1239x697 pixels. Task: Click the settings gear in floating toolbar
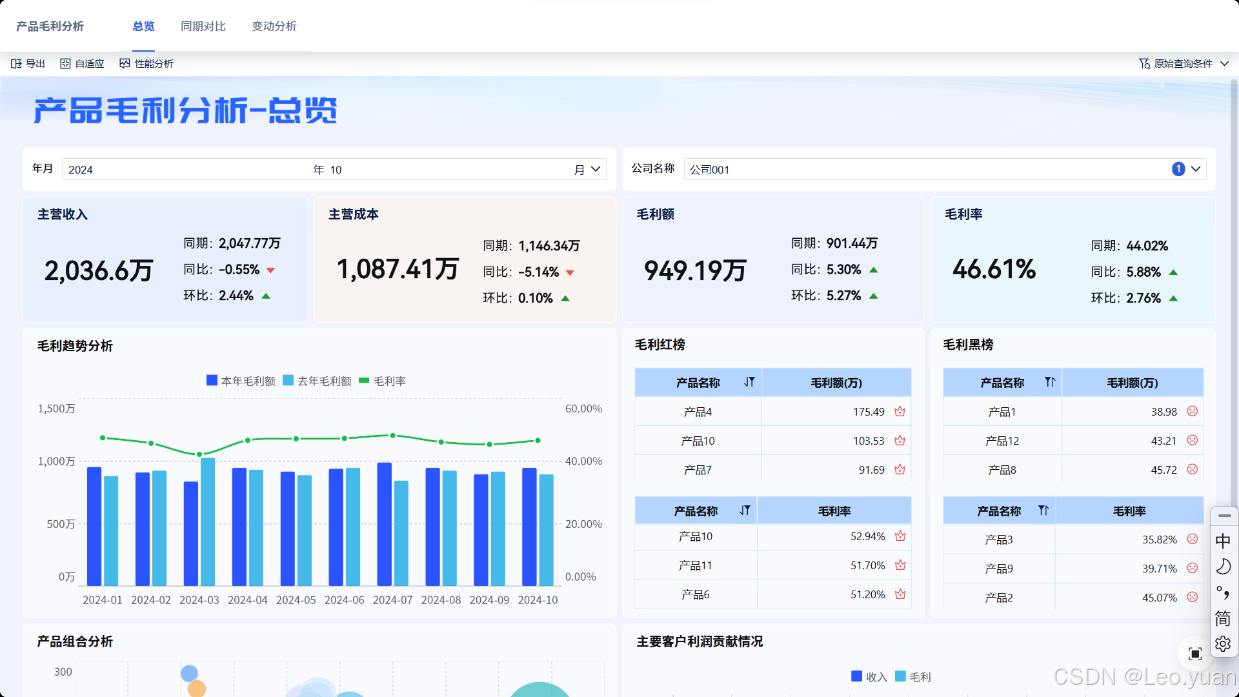click(1223, 644)
